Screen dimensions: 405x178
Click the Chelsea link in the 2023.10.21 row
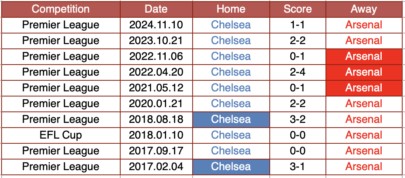click(231, 41)
